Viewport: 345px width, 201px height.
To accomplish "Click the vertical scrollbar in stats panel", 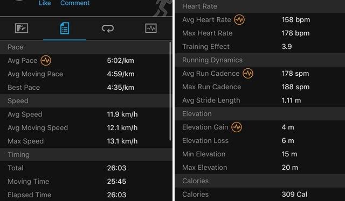I will (x=170, y=91).
